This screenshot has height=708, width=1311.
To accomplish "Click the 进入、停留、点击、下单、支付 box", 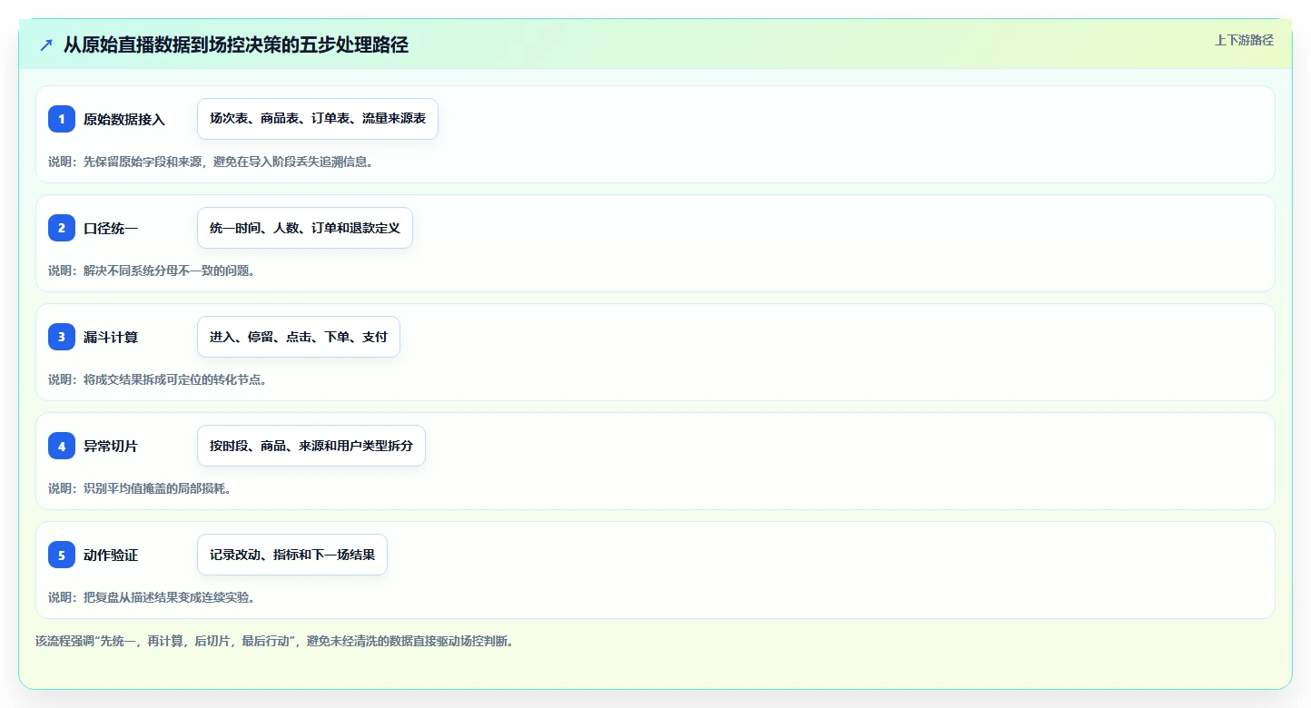I will [x=299, y=337].
